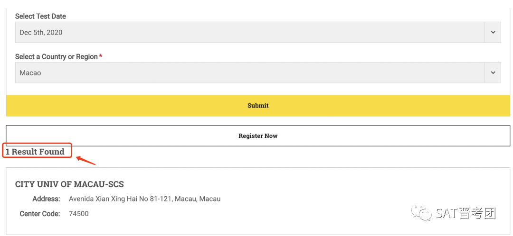Click the Address label in result card
Image resolution: width=513 pixels, height=236 pixels.
pyautogui.click(x=46, y=199)
